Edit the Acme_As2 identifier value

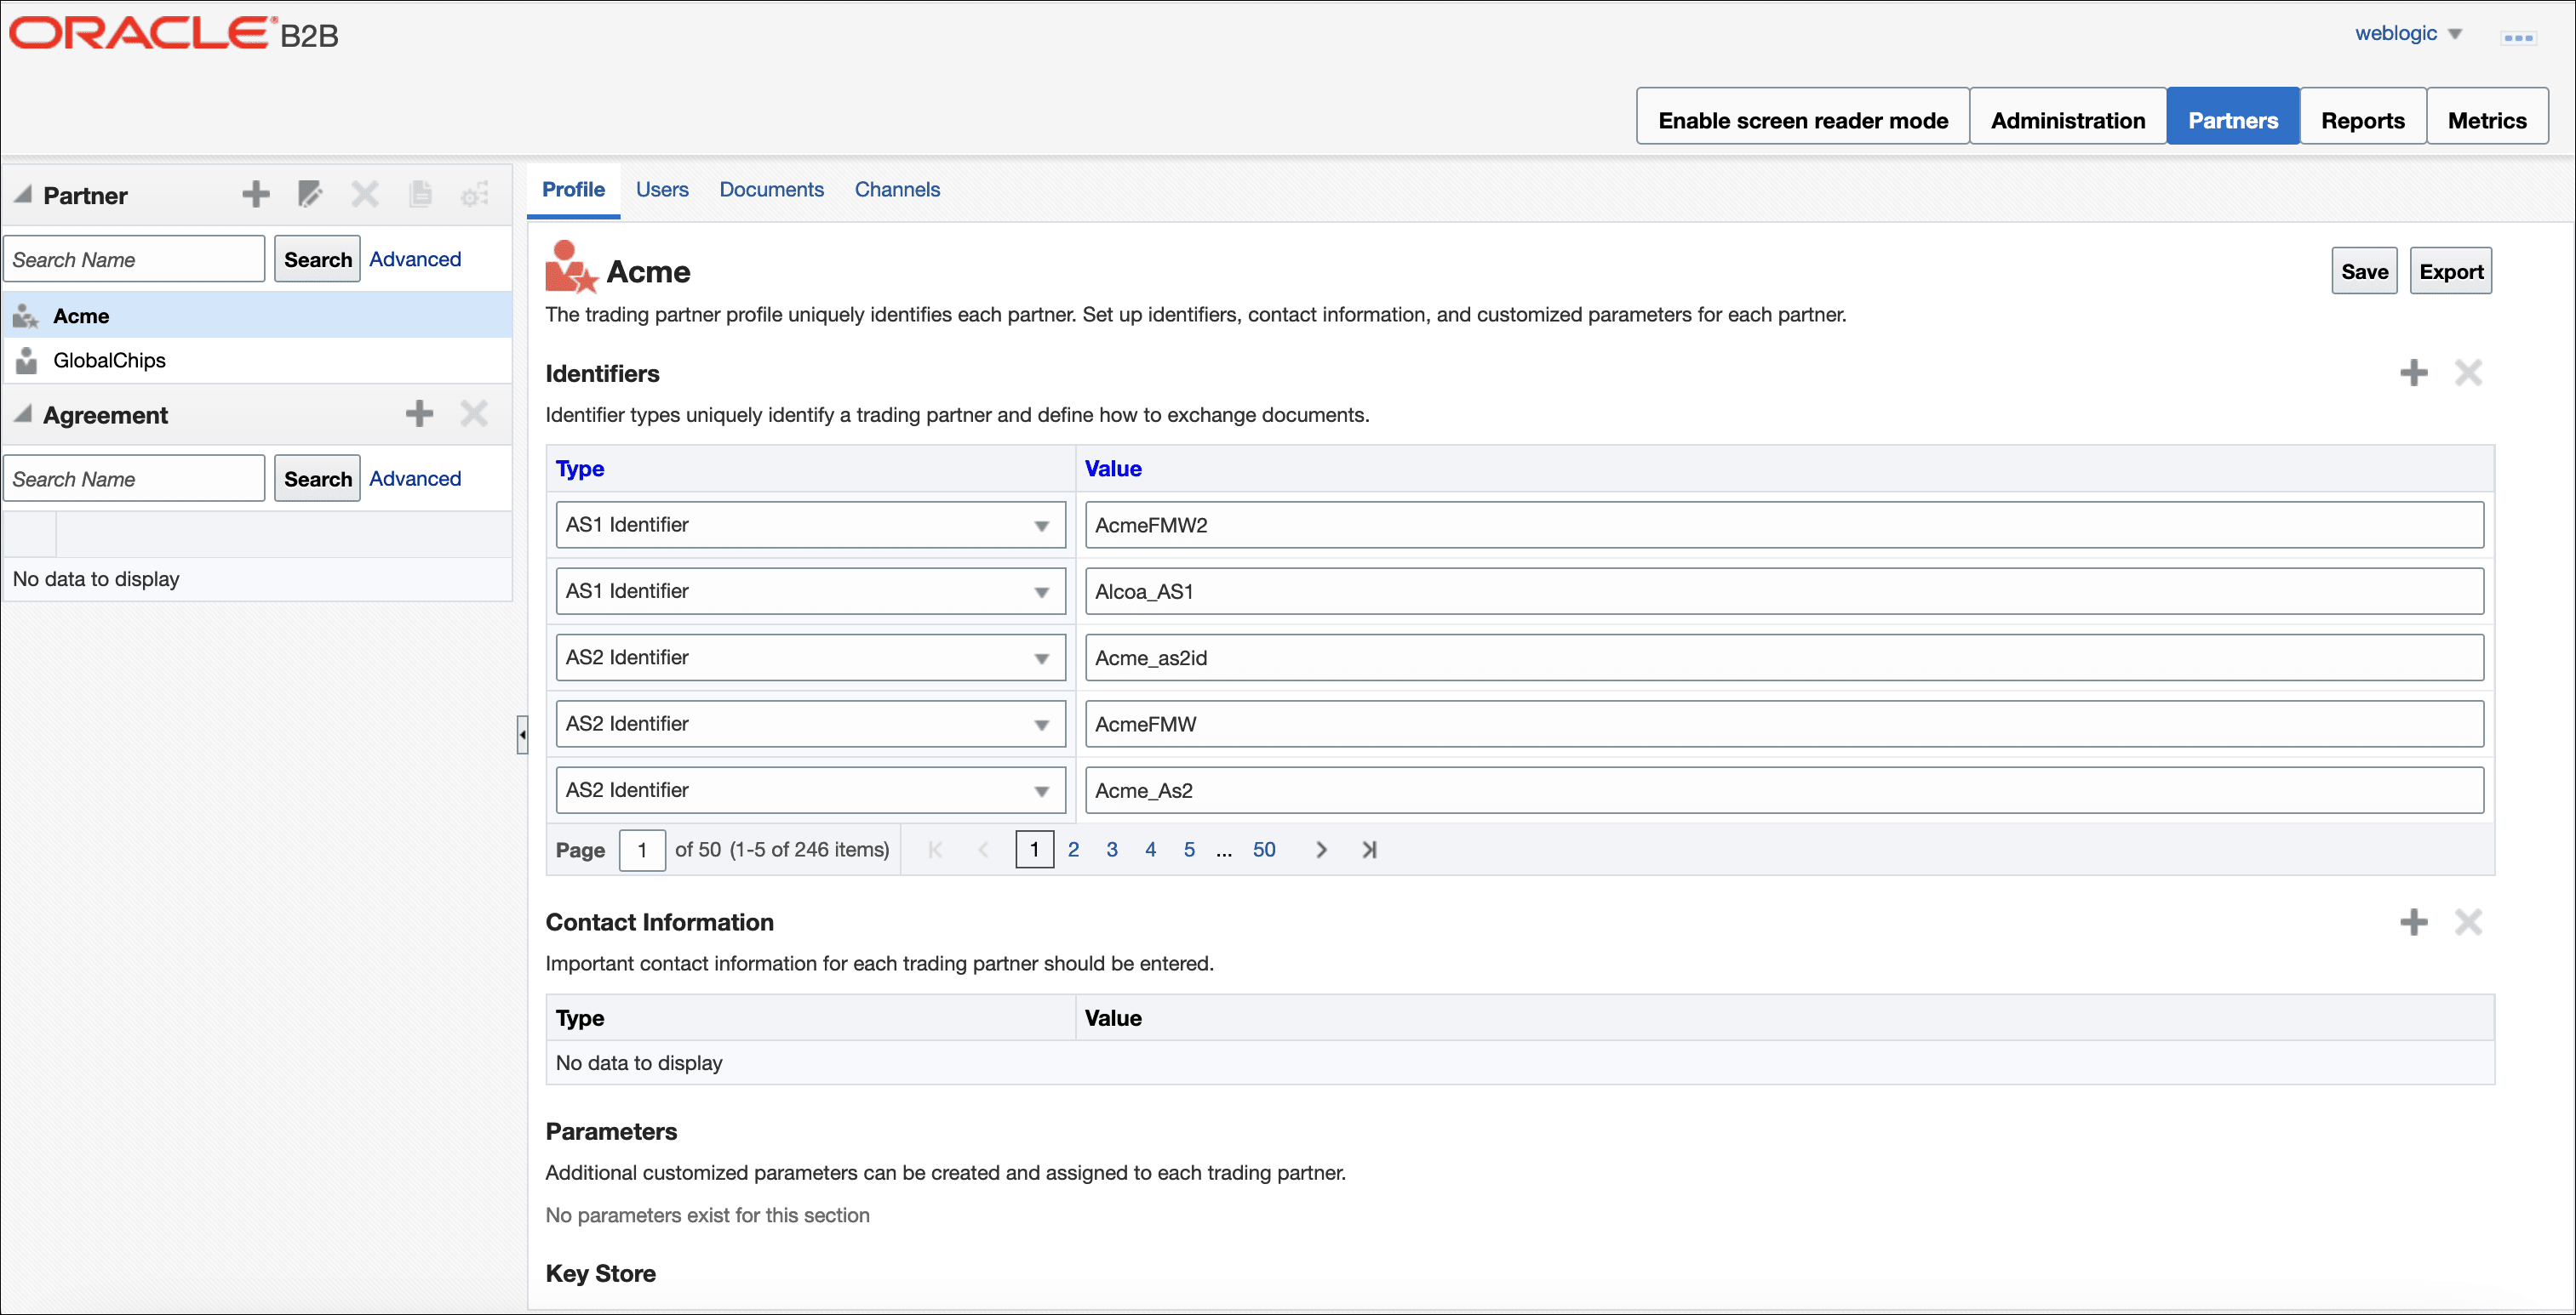[x=1784, y=789]
